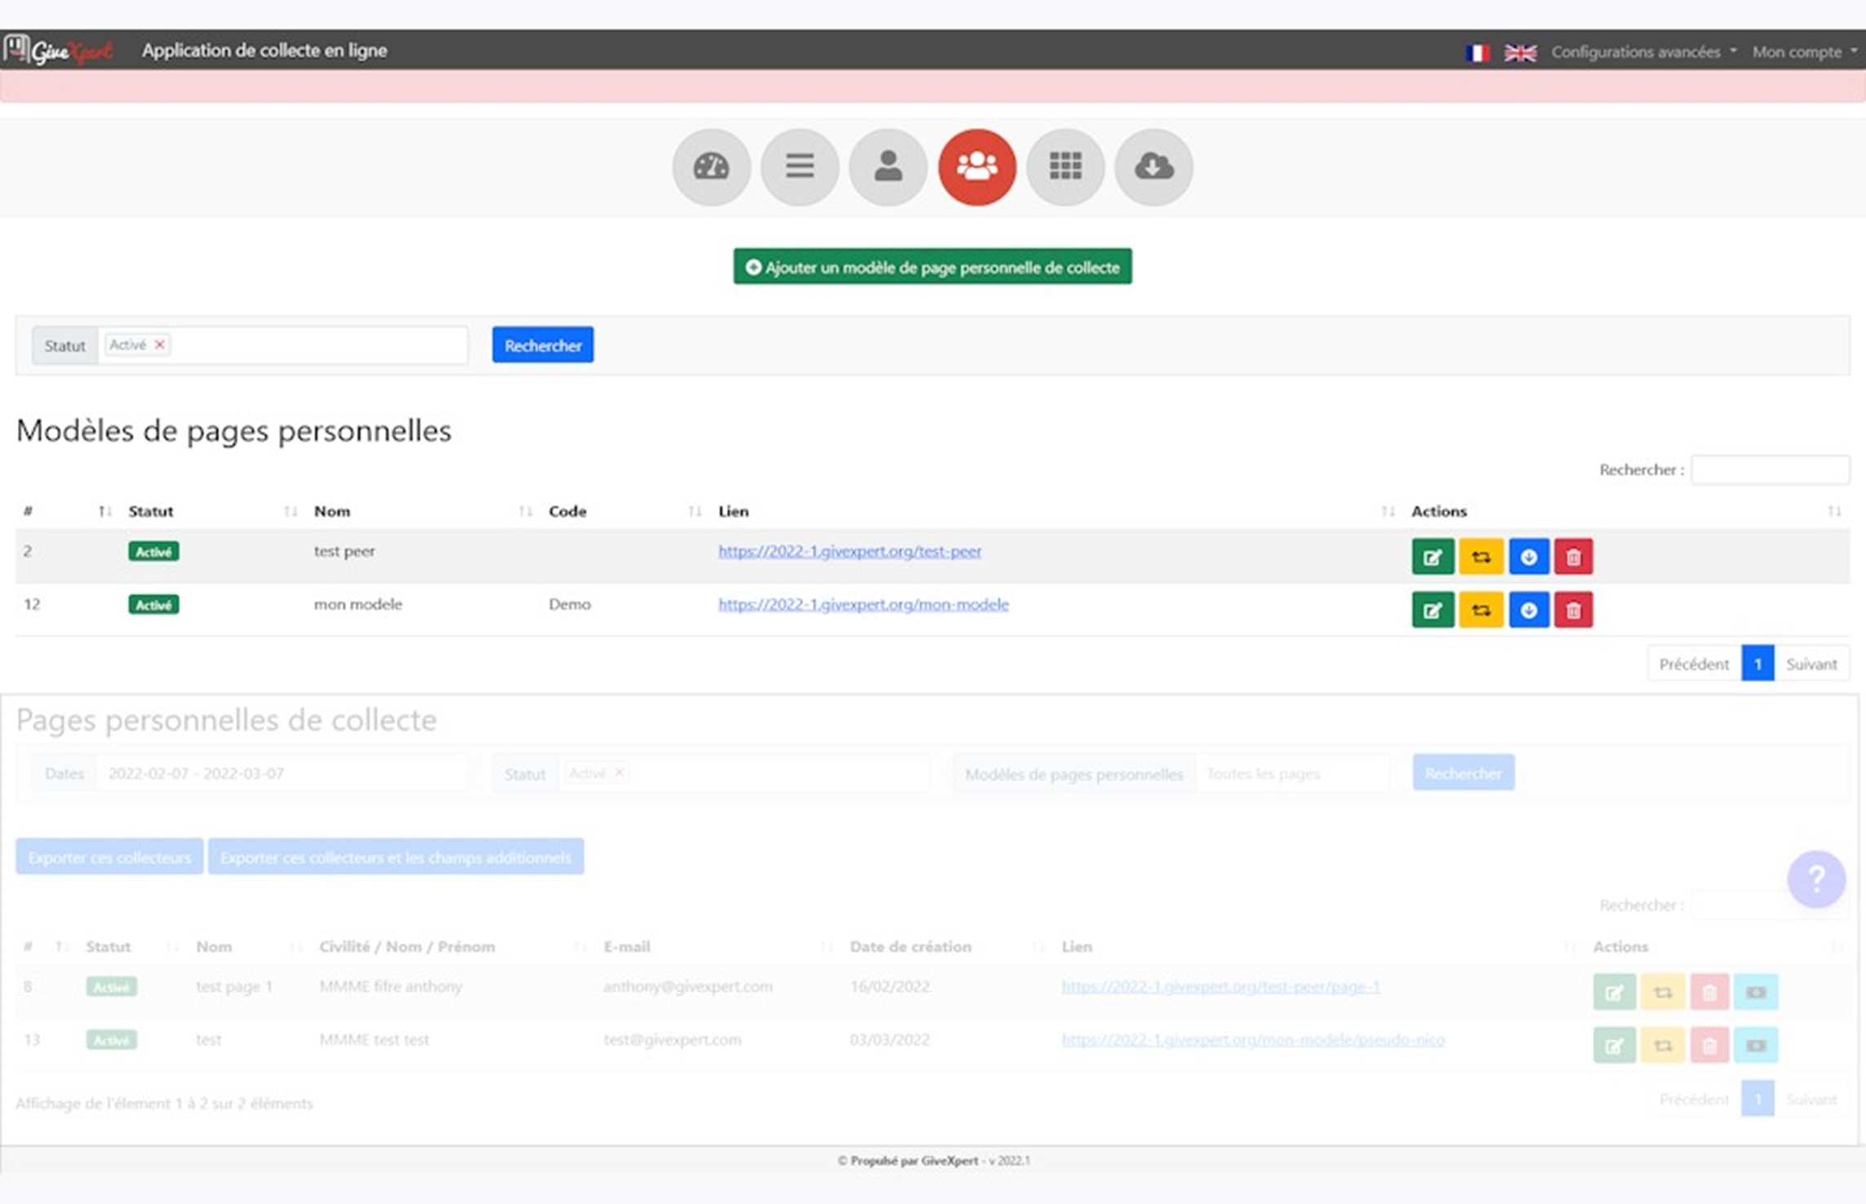Viewport: 1866px width, 1204px height.
Task: Open top Statut filter select field
Action: pyautogui.click(x=283, y=345)
